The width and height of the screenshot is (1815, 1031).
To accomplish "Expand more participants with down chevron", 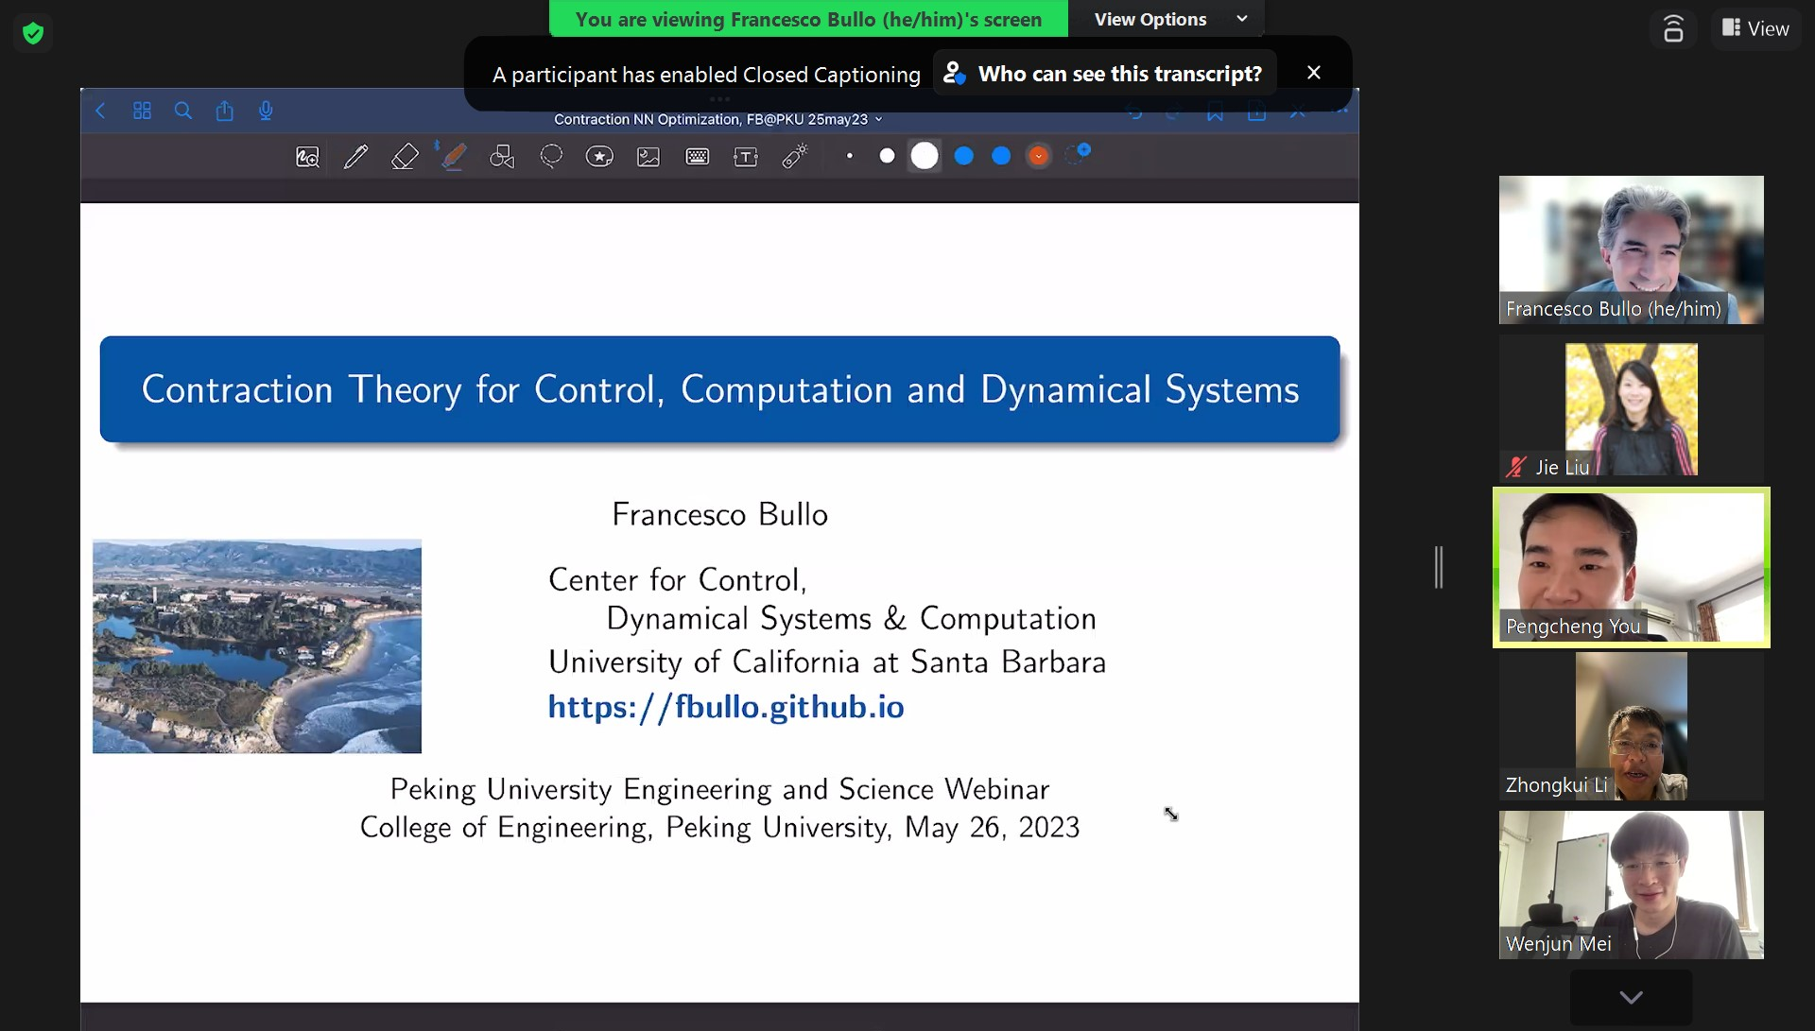I will (1631, 997).
